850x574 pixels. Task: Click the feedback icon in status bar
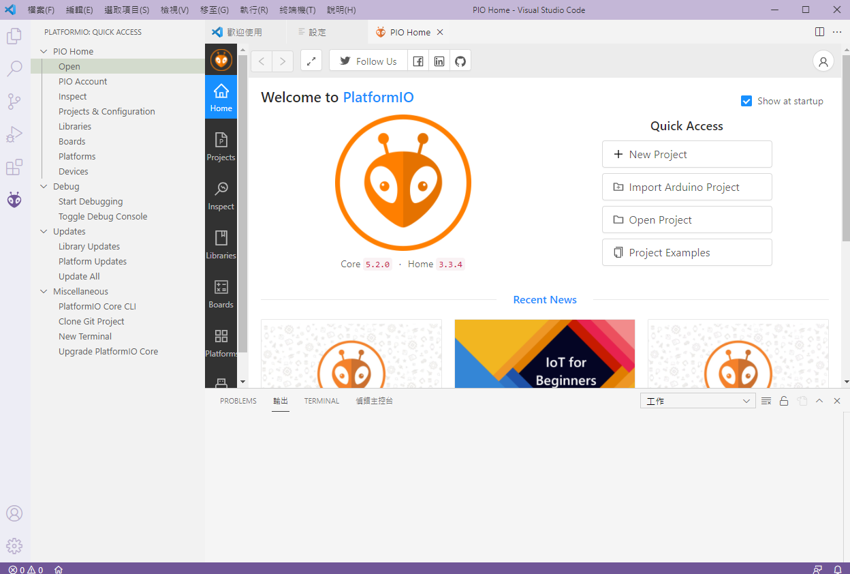coord(817,569)
